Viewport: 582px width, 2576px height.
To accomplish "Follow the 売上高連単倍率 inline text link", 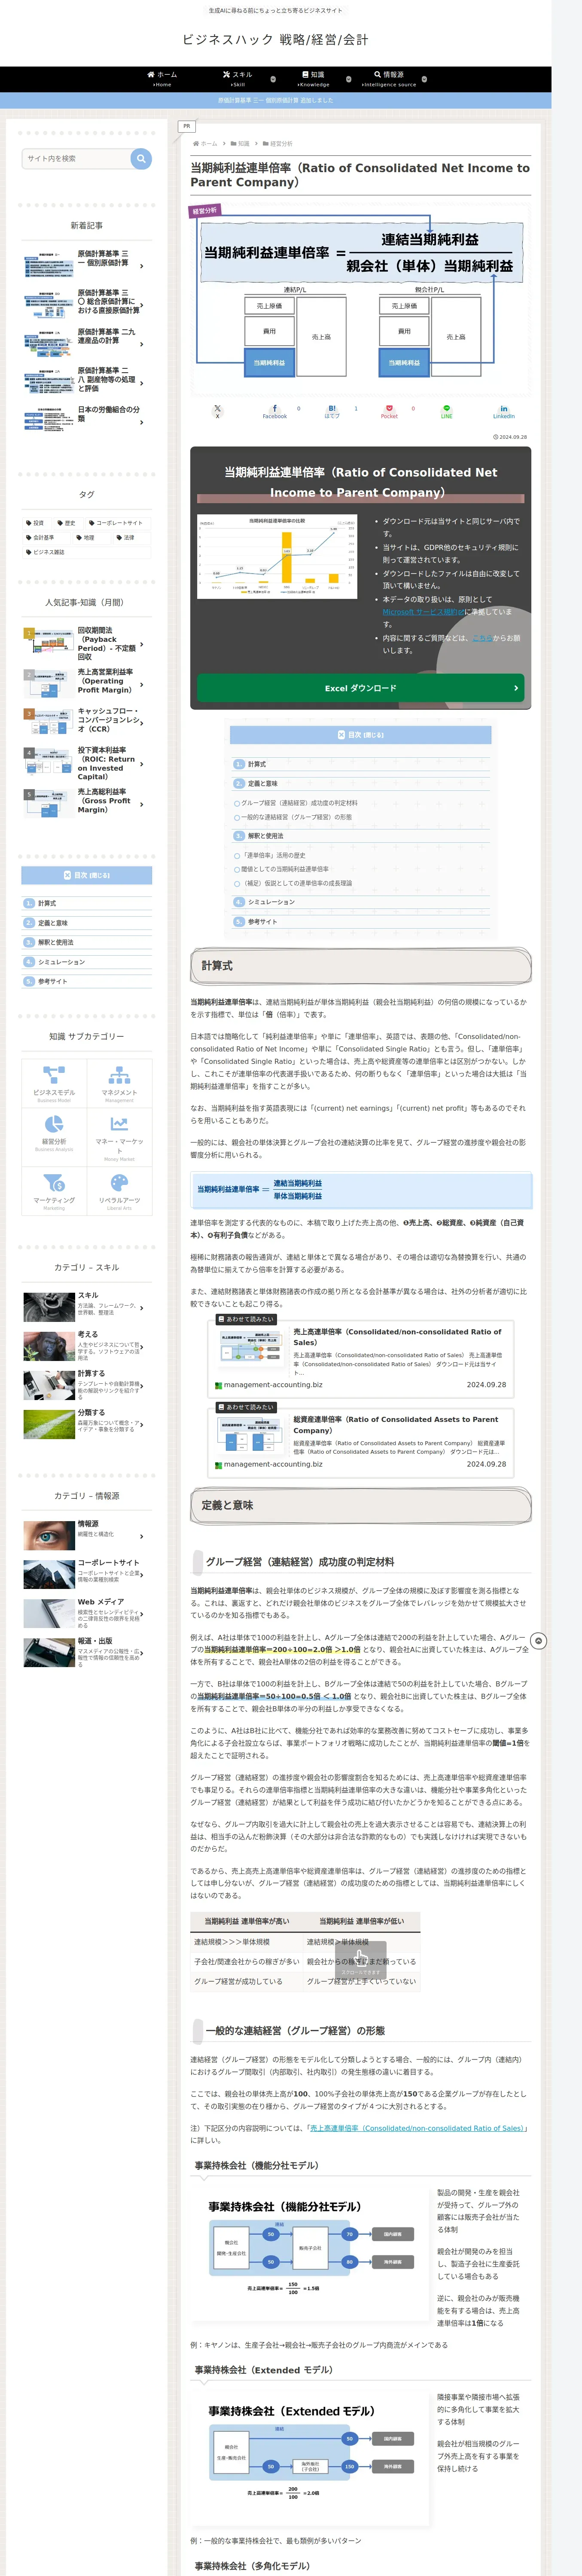I will point(418,2128).
